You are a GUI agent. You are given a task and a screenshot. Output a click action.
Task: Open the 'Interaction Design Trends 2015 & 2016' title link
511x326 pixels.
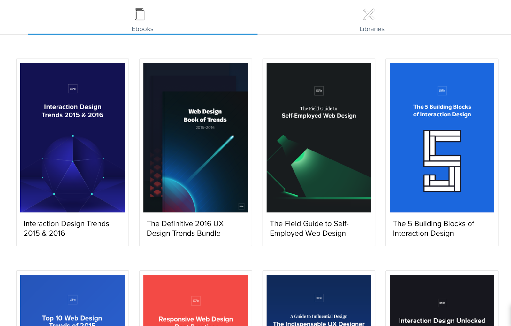tap(66, 228)
